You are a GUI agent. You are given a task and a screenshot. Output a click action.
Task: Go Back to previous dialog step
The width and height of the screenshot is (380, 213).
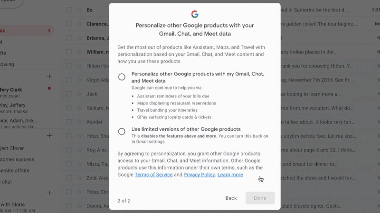pos(231,198)
